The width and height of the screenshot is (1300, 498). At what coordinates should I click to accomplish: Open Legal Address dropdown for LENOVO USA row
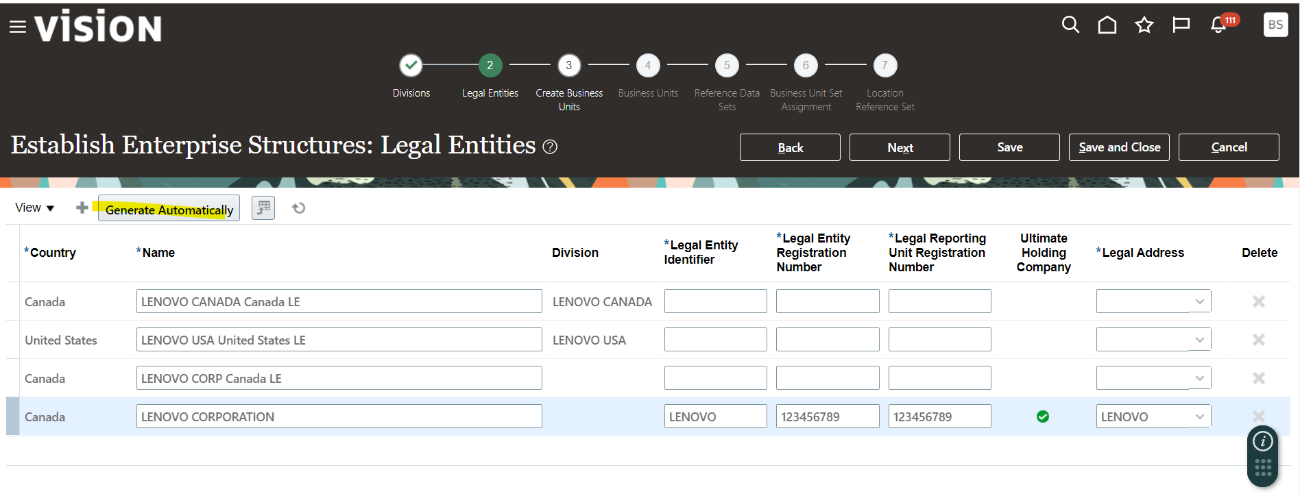point(1199,340)
